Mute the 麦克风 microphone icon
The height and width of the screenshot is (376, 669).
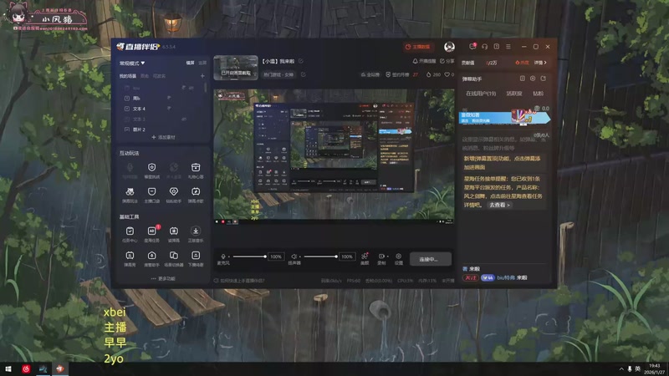coord(222,257)
